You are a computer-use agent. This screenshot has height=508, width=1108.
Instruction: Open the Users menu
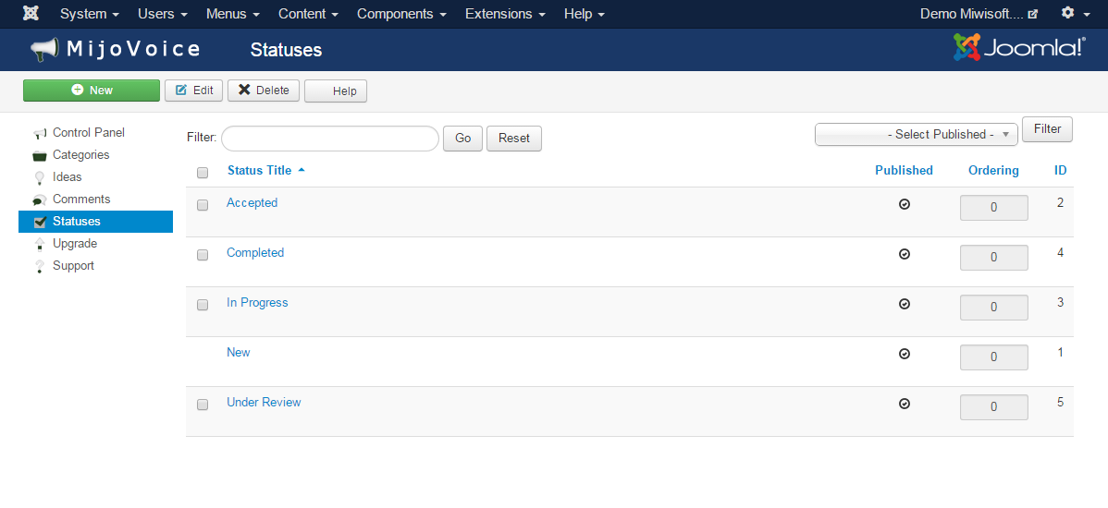(x=162, y=14)
